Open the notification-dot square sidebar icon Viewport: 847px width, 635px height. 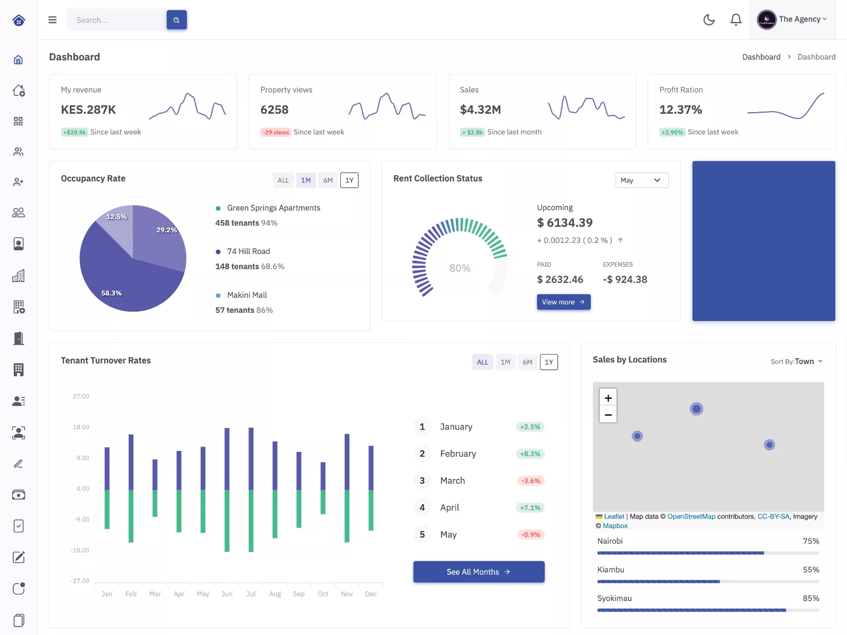(19, 588)
